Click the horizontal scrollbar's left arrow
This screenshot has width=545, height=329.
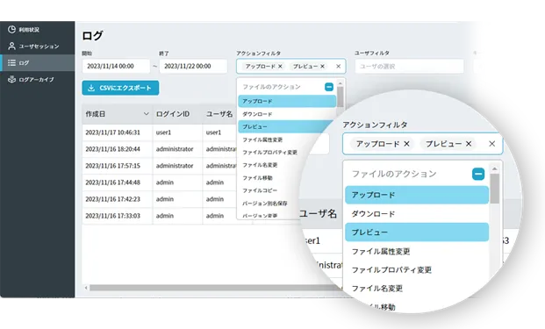click(x=86, y=288)
